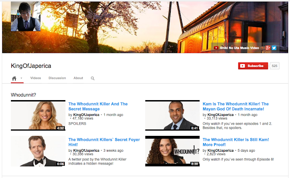290x178 pixels.
Task: Click KingOfJaperica author link under Mayan God video
Action: tap(221, 115)
